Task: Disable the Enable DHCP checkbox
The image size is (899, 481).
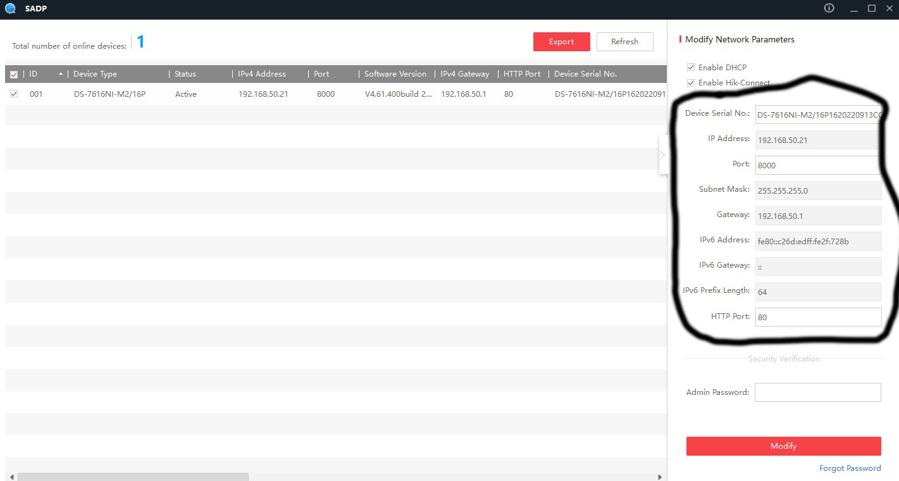Action: tap(690, 67)
